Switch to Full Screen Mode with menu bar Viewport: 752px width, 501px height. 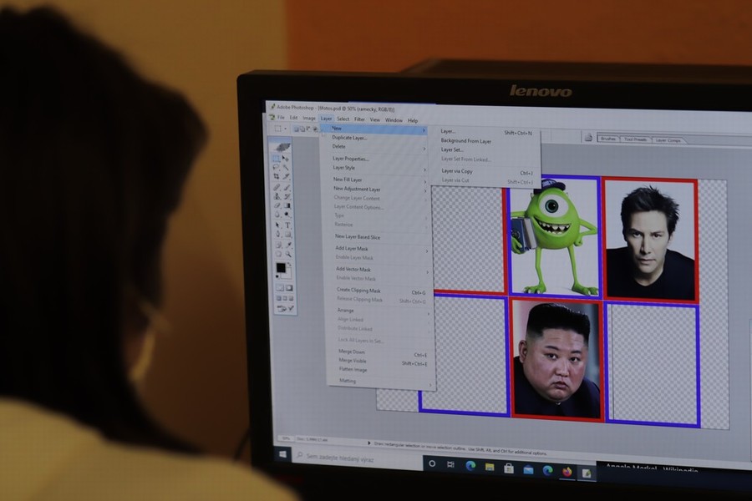tap(285, 298)
